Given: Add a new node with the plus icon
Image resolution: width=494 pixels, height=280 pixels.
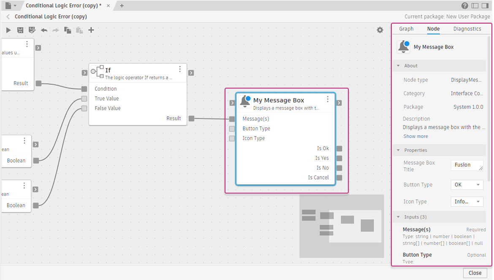Looking at the screenshot, I should (91, 30).
